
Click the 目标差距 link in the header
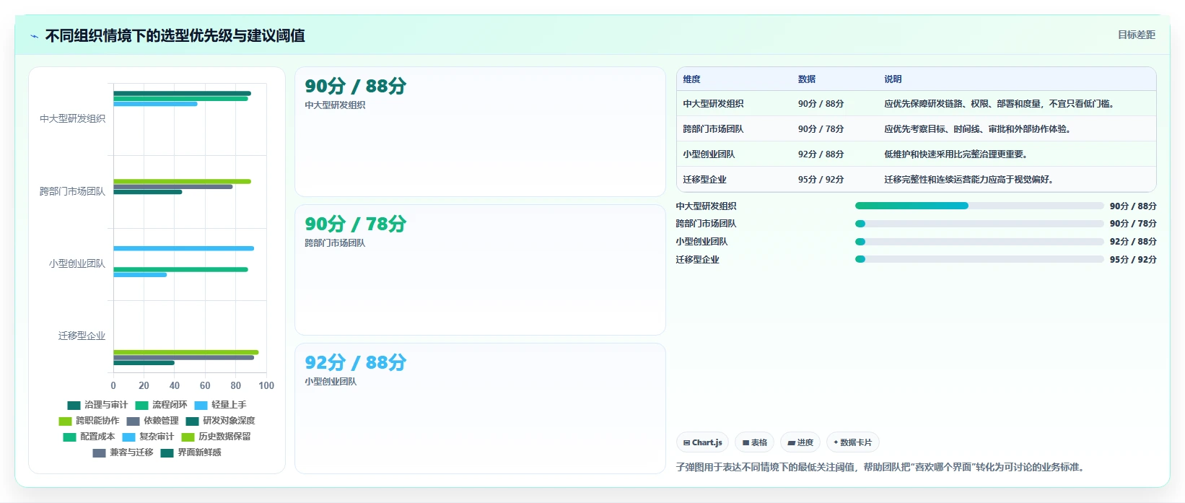point(1136,35)
